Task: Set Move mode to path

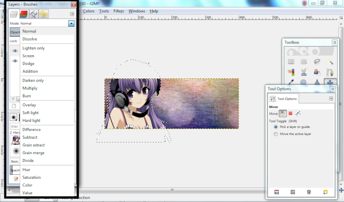Action: coord(298,113)
